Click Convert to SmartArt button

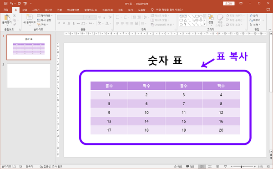pyautogui.click(x=162, y=25)
